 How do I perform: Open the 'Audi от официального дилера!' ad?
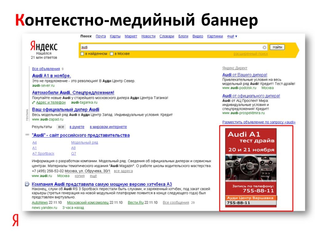(x=251, y=96)
